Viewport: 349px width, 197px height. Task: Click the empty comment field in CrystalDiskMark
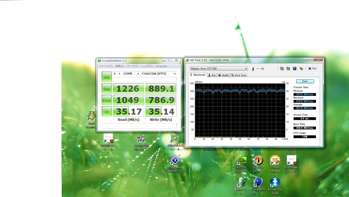tap(139, 126)
